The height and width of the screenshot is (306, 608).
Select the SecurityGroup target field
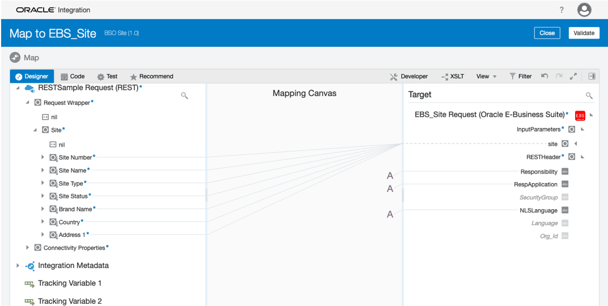[539, 197]
